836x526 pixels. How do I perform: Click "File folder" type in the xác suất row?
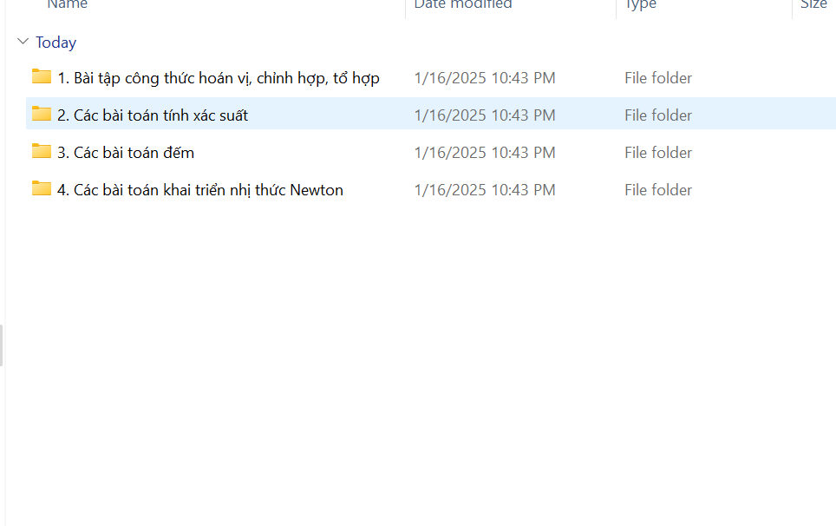[x=658, y=115]
